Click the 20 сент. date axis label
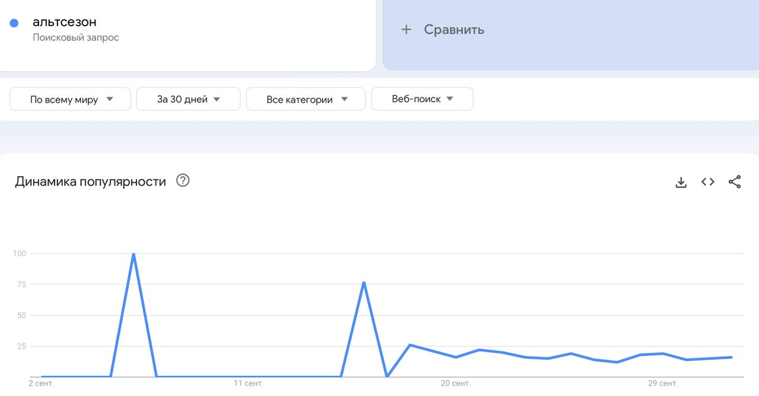759x396 pixels. pyautogui.click(x=455, y=384)
